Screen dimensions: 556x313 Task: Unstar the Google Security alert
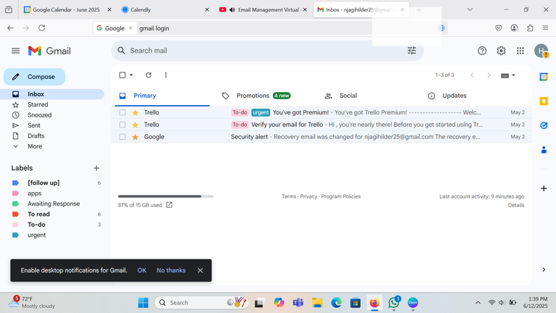click(135, 137)
